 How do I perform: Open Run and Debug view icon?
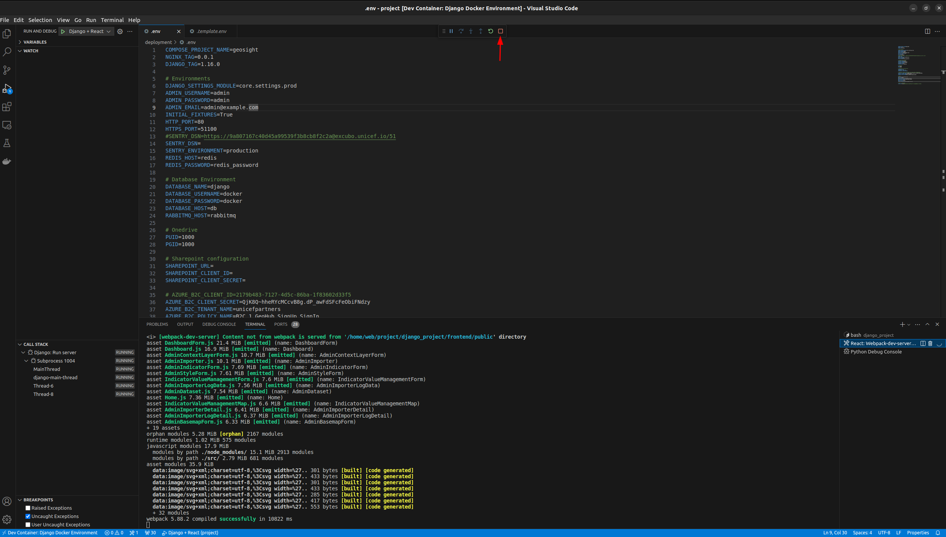click(x=7, y=88)
